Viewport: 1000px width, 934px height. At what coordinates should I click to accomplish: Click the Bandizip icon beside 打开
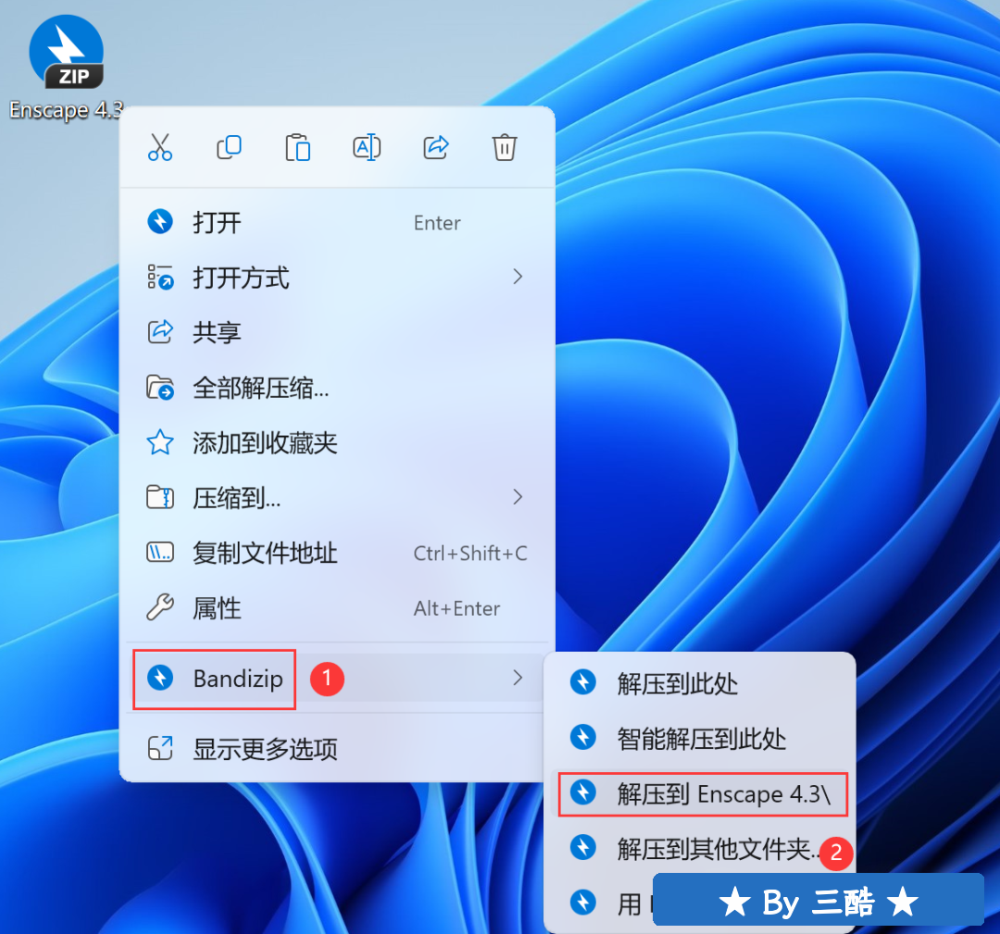160,222
